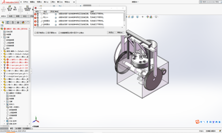
Task: Click the Mate (配合) tool
Action: [15, 8]
